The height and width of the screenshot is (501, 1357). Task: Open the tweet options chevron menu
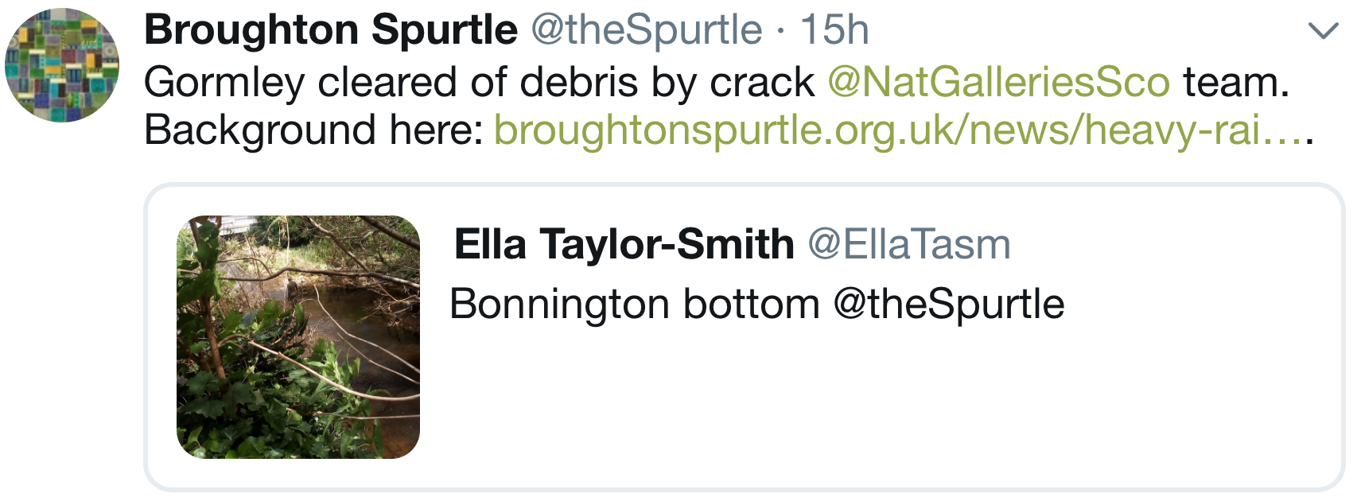click(x=1323, y=31)
